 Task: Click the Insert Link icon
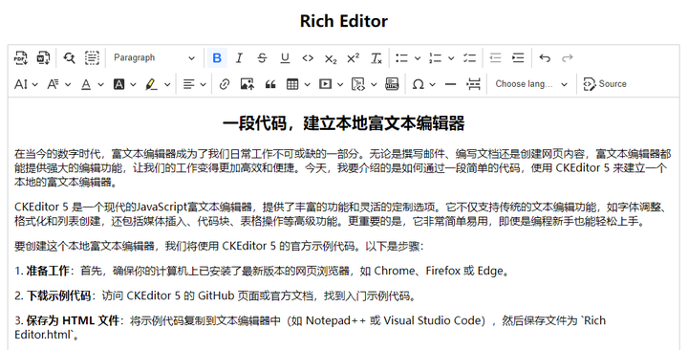(x=225, y=84)
